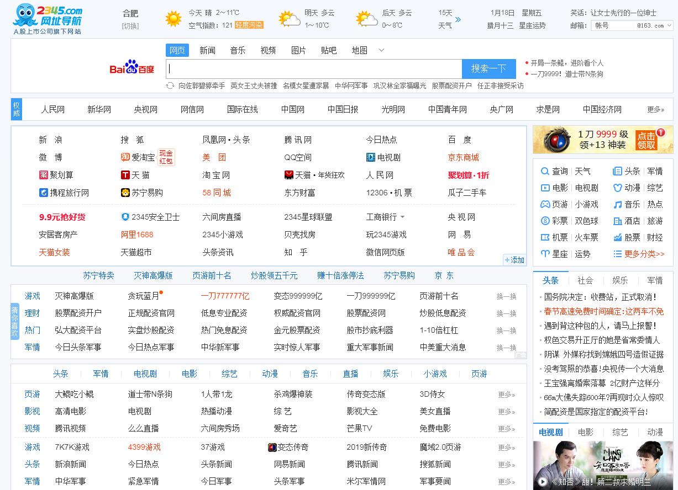Open 苏宁易购 via its lion icon
This screenshot has height=490, width=678.
pyautogui.click(x=125, y=193)
